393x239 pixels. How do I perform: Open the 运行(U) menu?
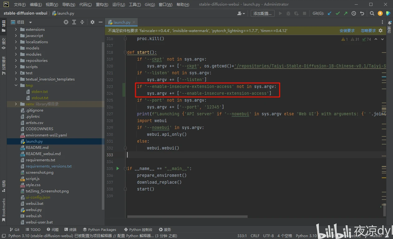[119, 5]
